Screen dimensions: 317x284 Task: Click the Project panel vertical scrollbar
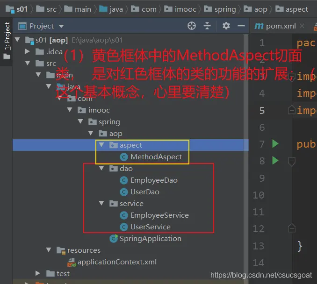click(x=246, y=157)
